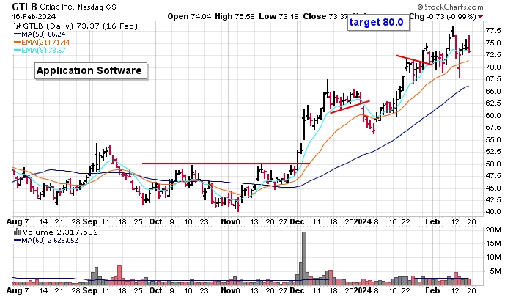Click the 47.5 price axis label
This screenshot has width=513, height=297.
coord(493,176)
